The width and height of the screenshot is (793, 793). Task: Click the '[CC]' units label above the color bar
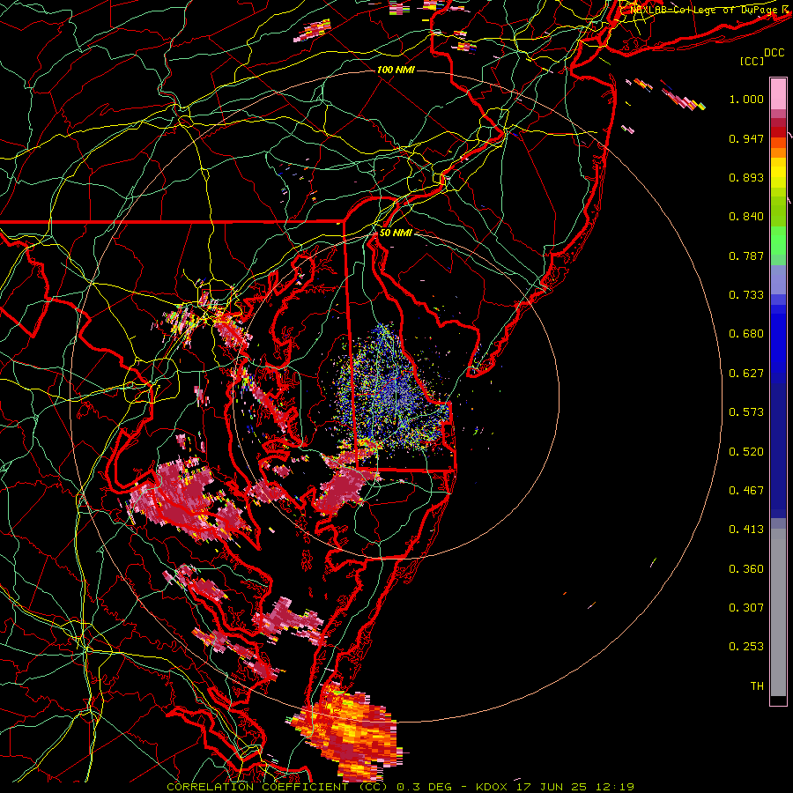click(x=752, y=61)
